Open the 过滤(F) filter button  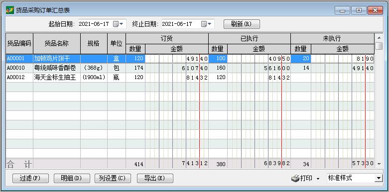(30, 179)
